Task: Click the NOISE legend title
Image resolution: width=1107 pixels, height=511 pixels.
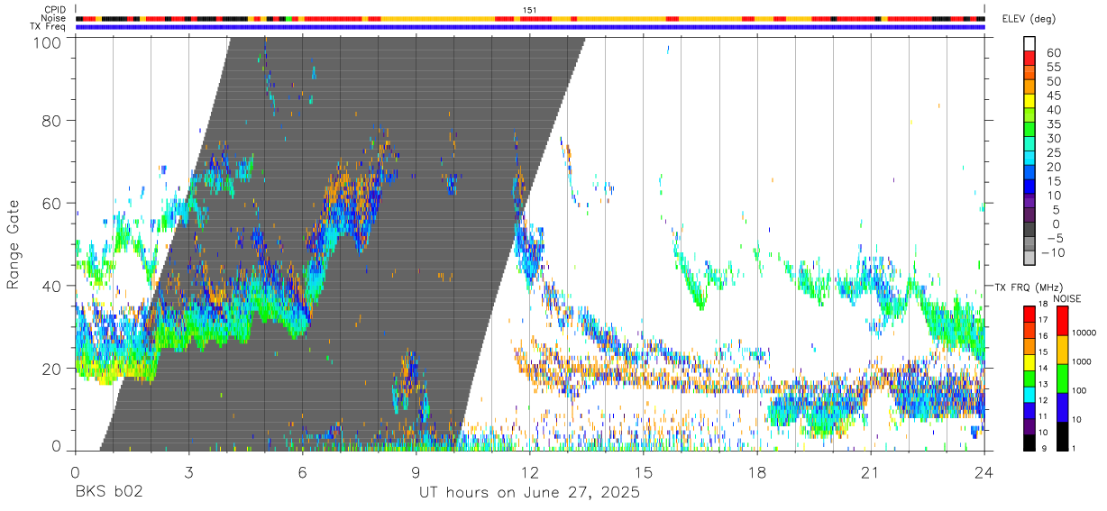Action: click(1066, 298)
